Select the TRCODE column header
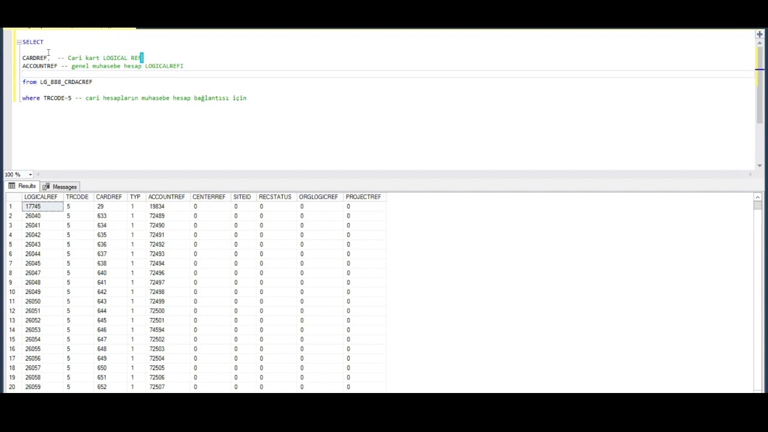 click(x=77, y=197)
